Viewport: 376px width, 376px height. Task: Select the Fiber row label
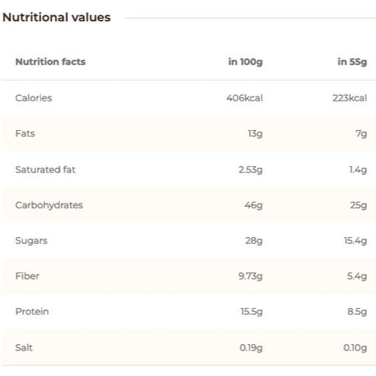pos(27,276)
